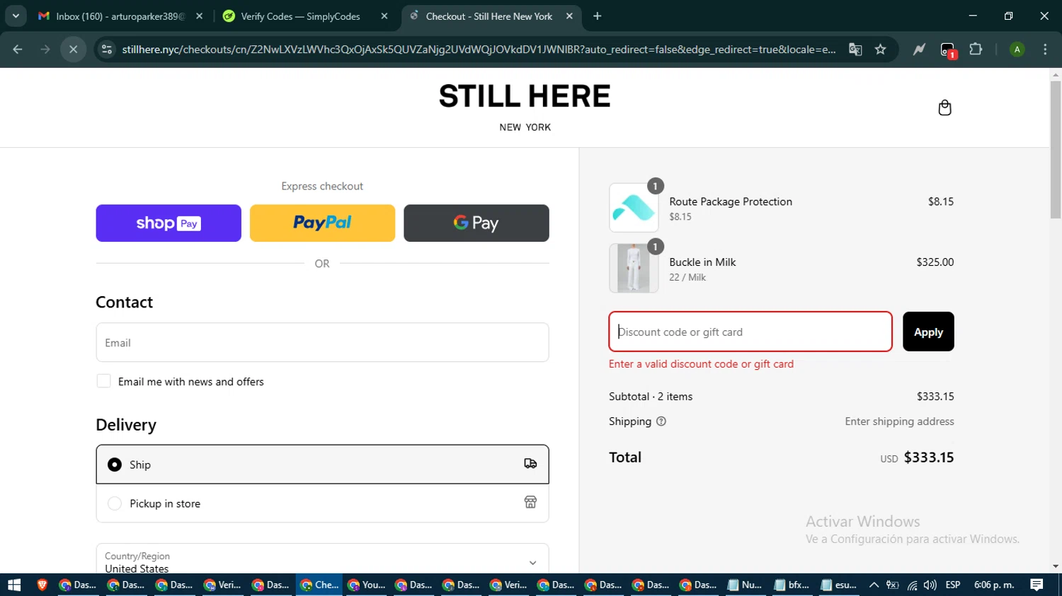Close the Inbox Gmail tab
The height and width of the screenshot is (596, 1062).
[199, 16]
